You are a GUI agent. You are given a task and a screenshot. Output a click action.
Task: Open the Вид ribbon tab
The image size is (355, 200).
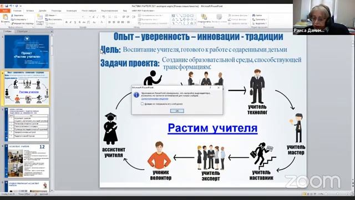pos(125,11)
